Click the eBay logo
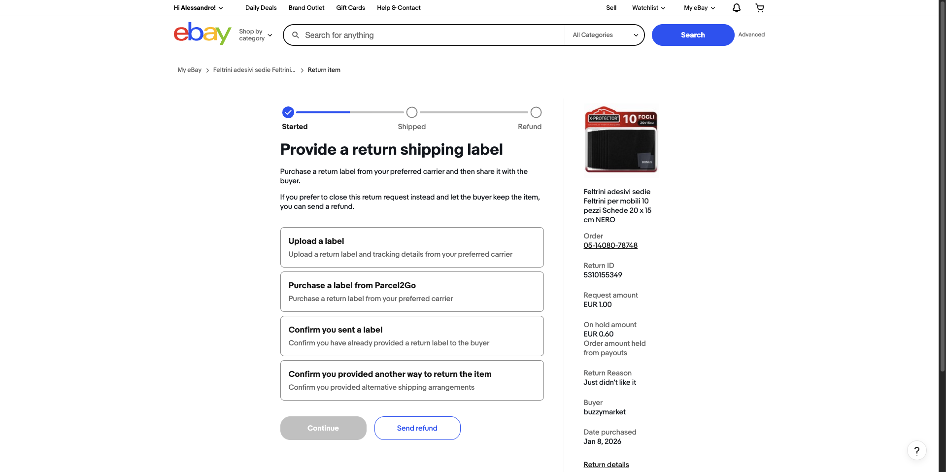946x472 pixels. click(202, 34)
